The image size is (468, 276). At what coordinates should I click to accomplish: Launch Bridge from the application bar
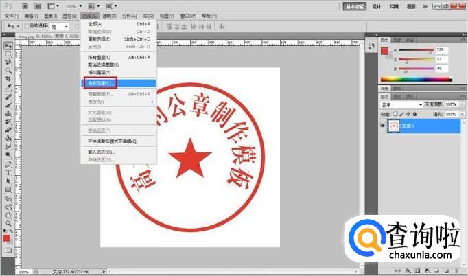[x=25, y=6]
